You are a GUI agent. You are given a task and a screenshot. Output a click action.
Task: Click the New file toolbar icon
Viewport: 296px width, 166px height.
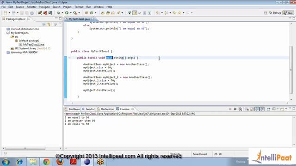(x=5, y=13)
